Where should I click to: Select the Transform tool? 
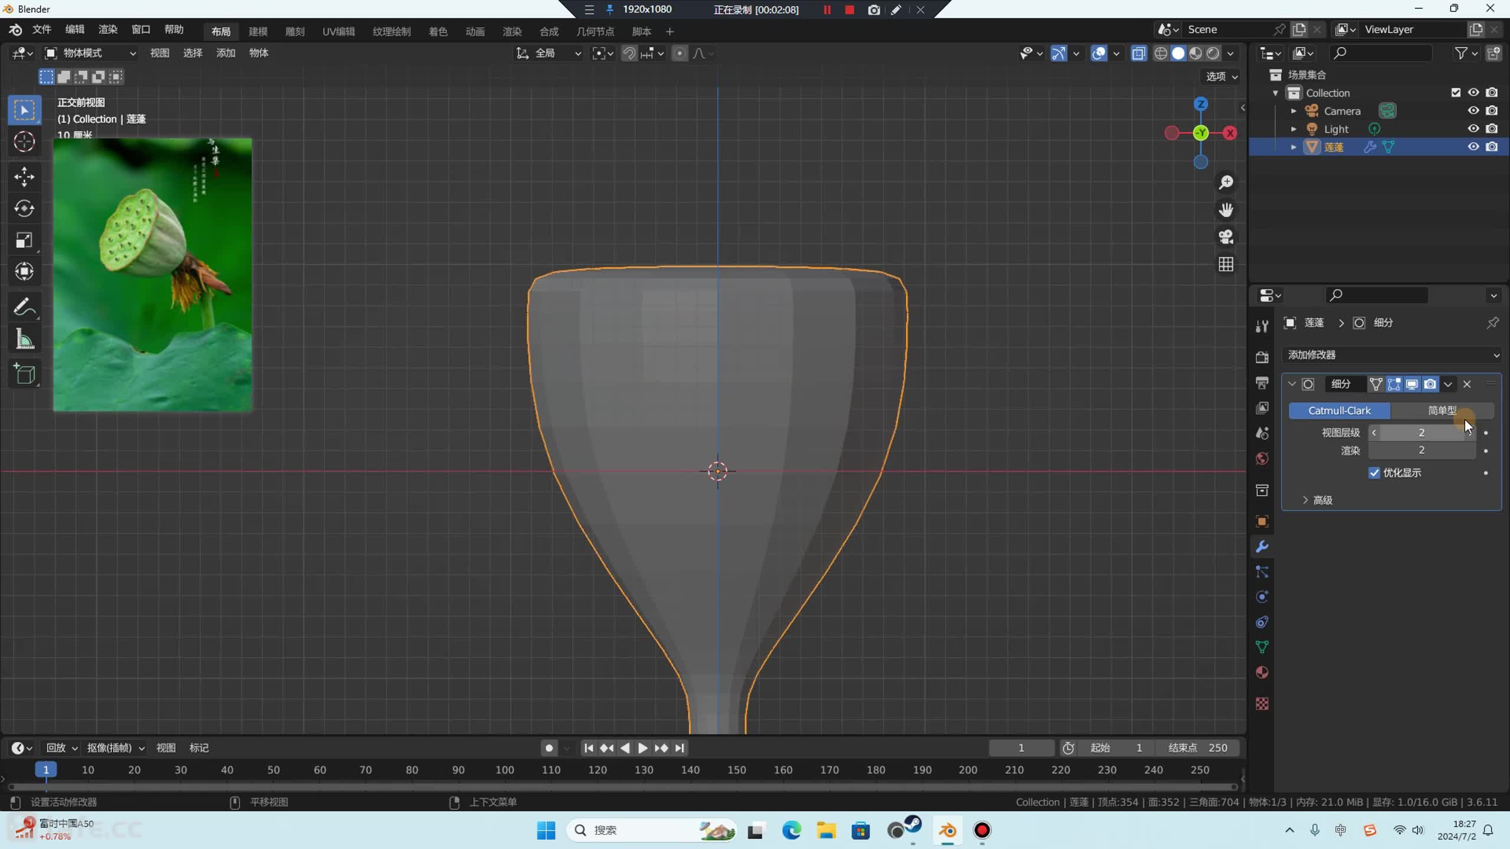24,272
